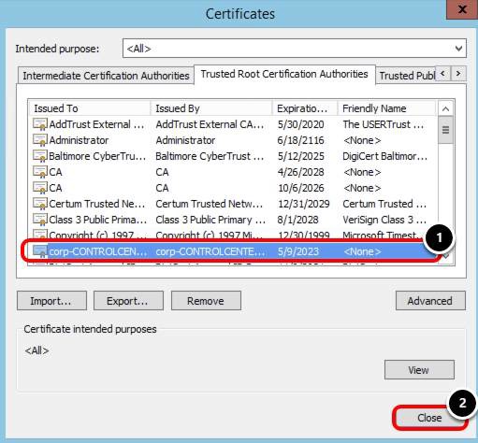Click the View button
The width and height of the screenshot is (478, 443).
tap(419, 370)
